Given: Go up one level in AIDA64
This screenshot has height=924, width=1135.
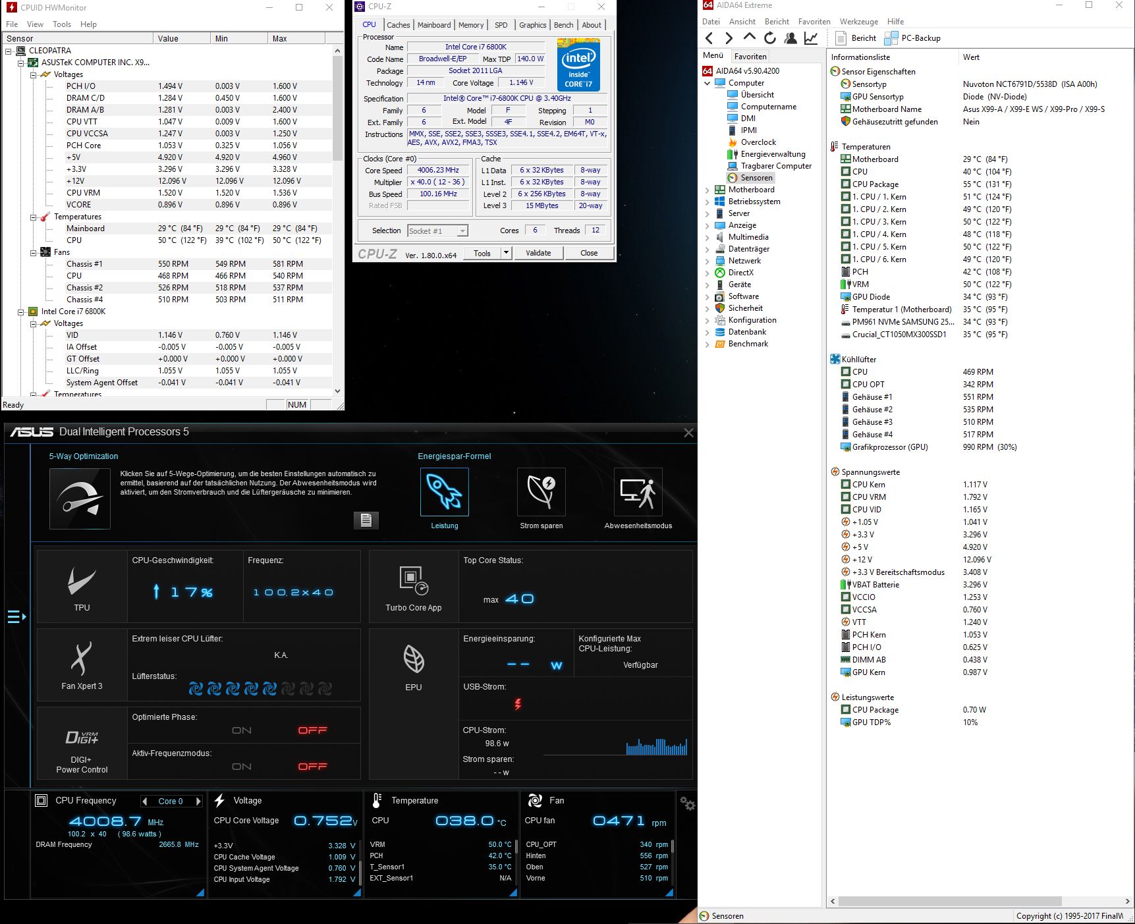Looking at the screenshot, I should click(x=749, y=38).
